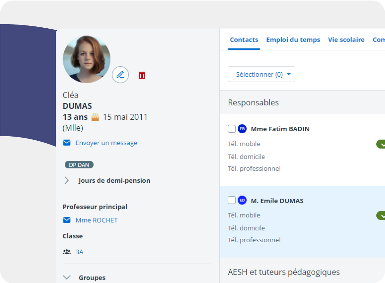This screenshot has height=283, width=385.
Task: Click the FB avatar badge of Fatim BADIN
Action: (x=242, y=129)
